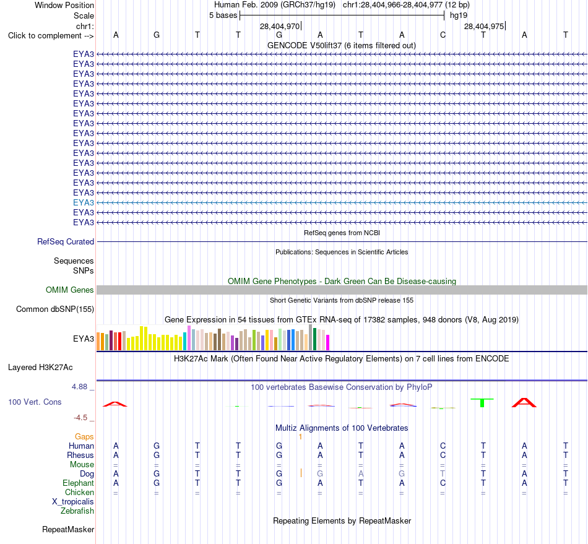The image size is (588, 544).
Task: Click the gray OMIM Genes item bar
Action: [342, 290]
